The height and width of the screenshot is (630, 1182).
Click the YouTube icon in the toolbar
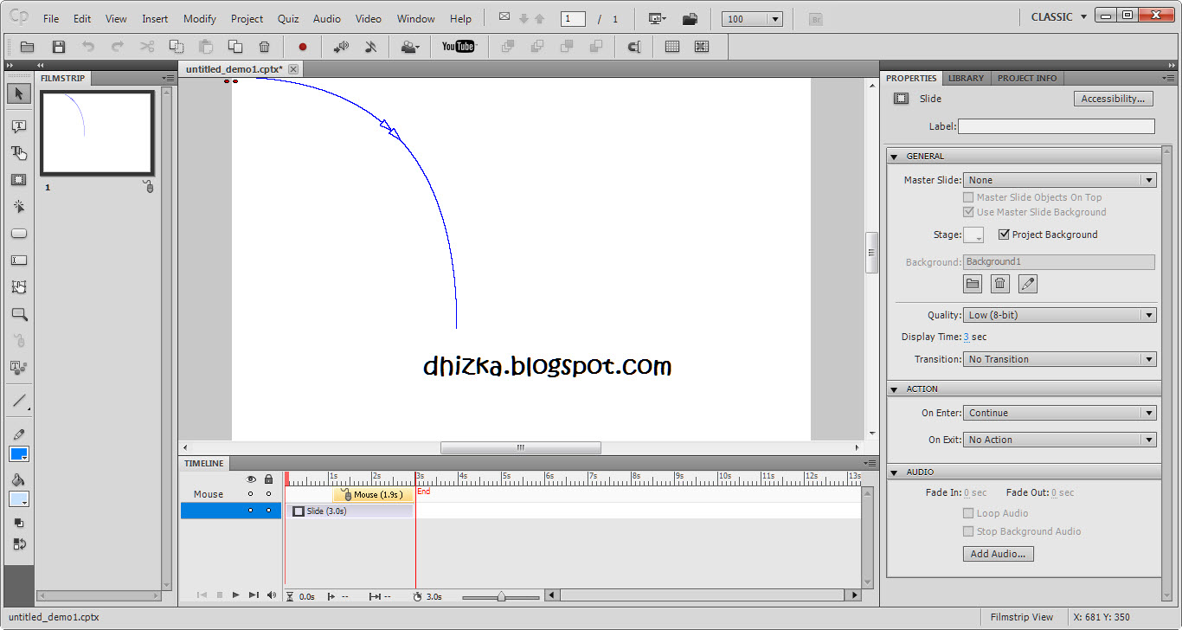coord(458,47)
